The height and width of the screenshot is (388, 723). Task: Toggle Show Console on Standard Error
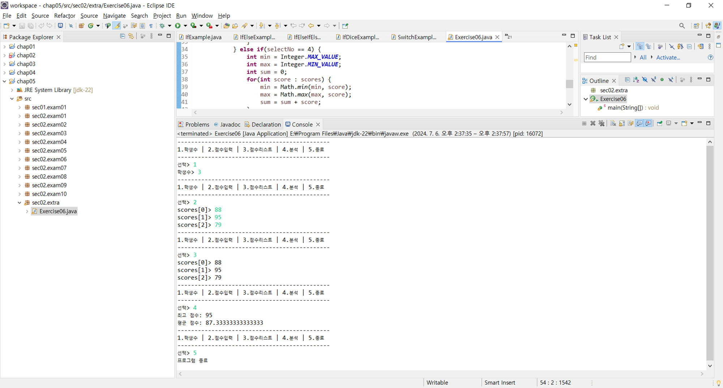tap(648, 123)
